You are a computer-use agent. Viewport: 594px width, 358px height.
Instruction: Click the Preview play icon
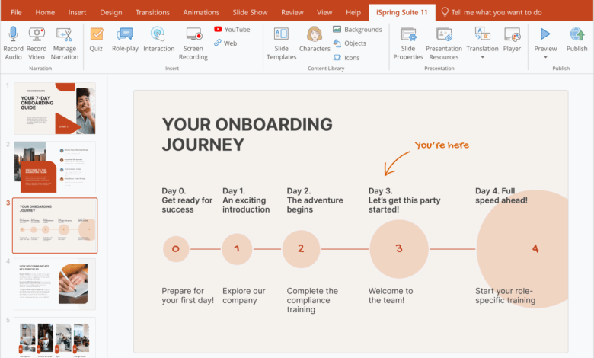(x=545, y=34)
